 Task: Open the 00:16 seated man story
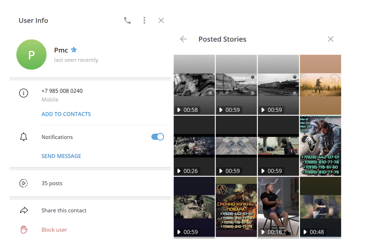pos(278,207)
